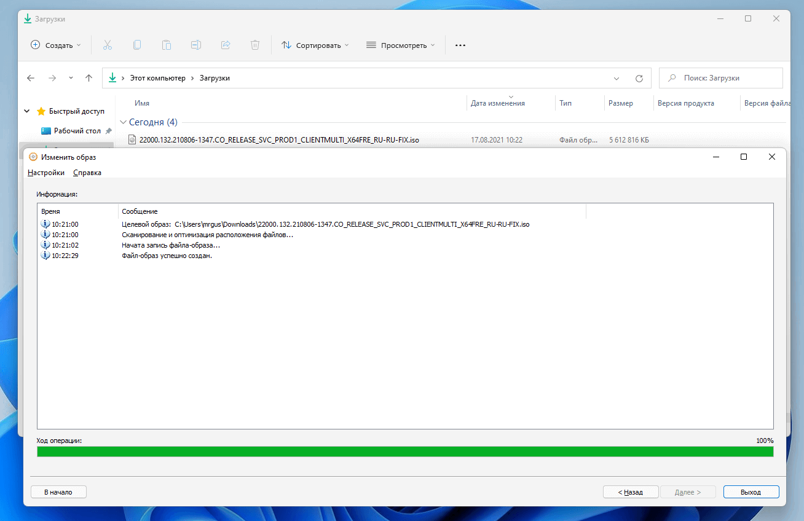Open the Справка menu
Image resolution: width=804 pixels, height=521 pixels.
87,173
